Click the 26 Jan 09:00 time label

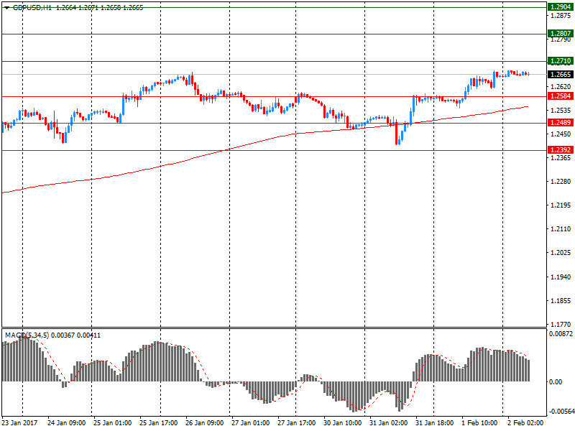[204, 423]
